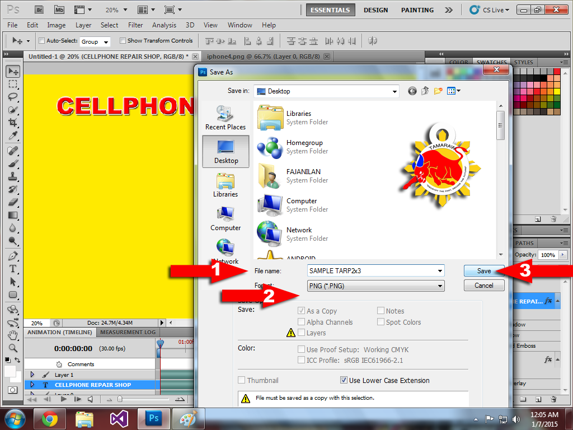Open the Auto-Select Group dropdown
573x430 pixels.
coord(95,41)
